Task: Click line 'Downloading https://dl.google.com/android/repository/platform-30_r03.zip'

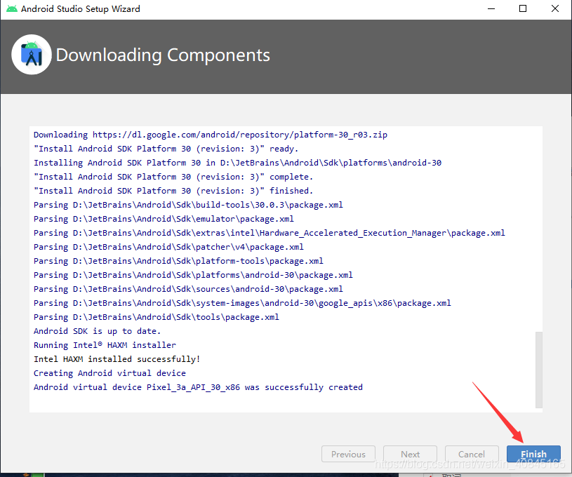Action: 211,135
